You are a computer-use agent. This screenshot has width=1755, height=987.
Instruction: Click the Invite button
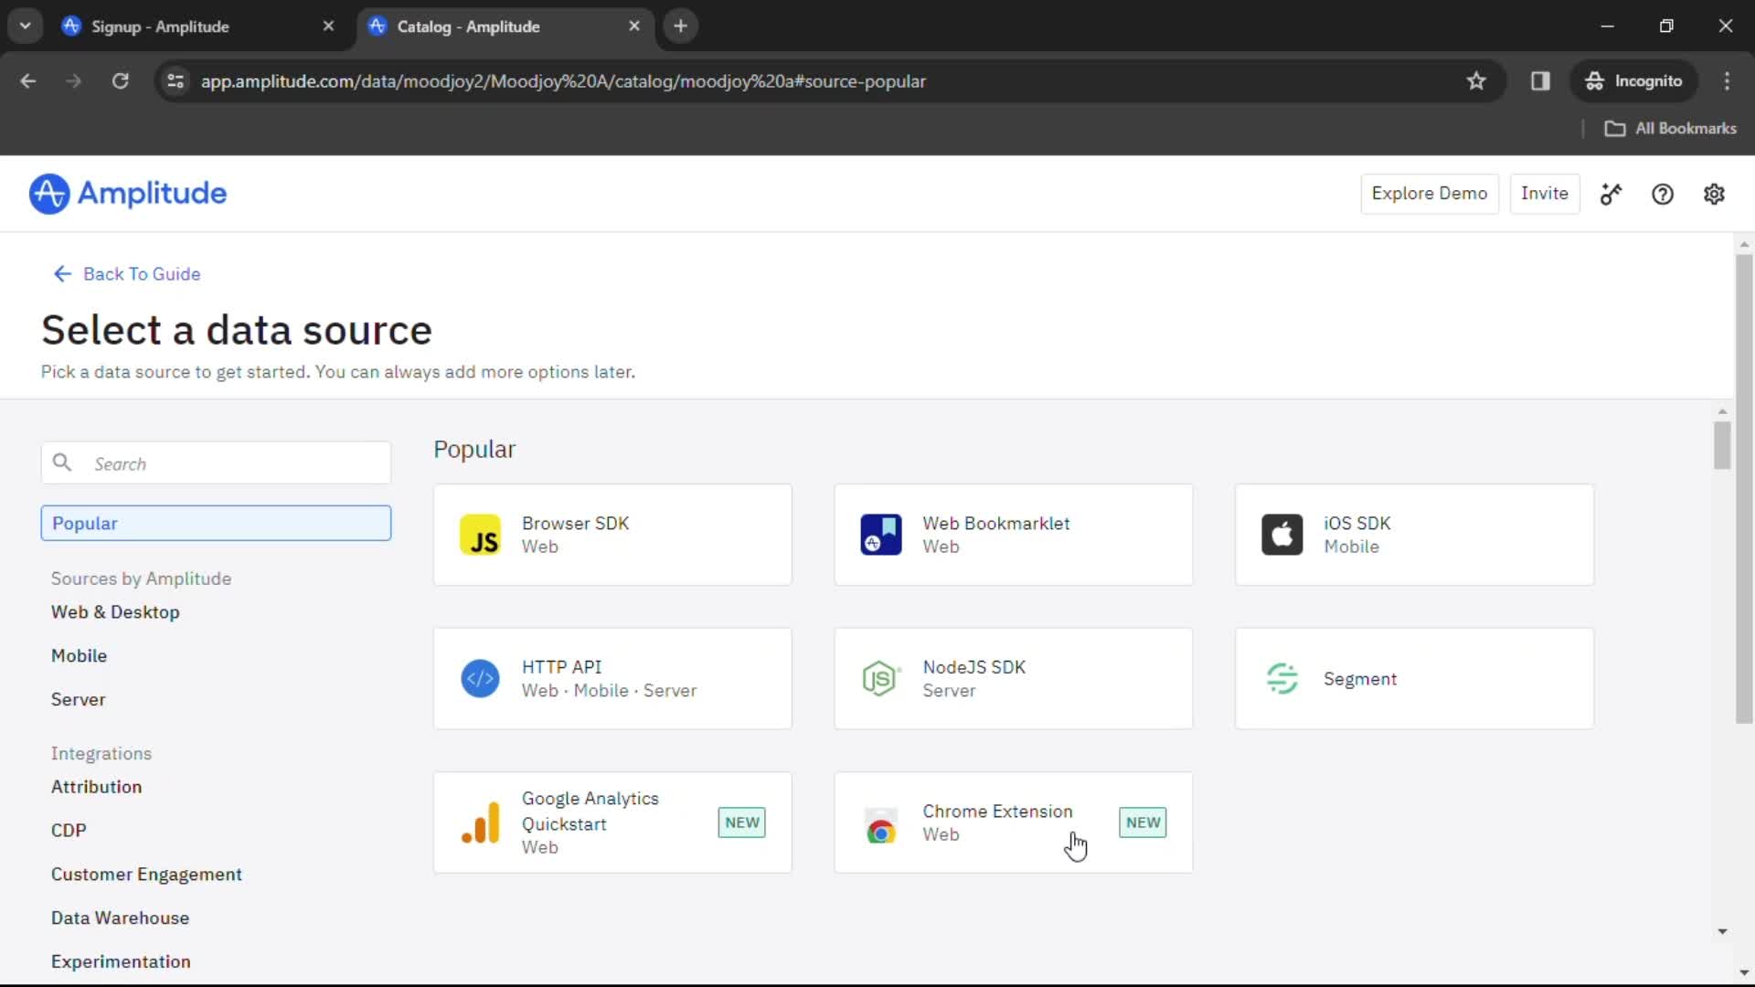coord(1544,193)
